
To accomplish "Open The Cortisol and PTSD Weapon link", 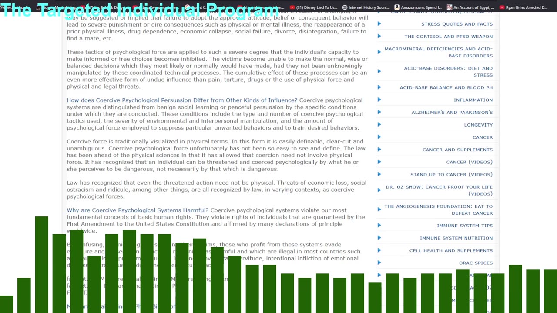I will [449, 37].
